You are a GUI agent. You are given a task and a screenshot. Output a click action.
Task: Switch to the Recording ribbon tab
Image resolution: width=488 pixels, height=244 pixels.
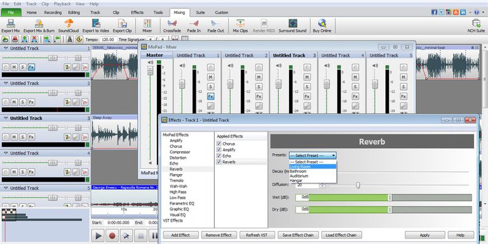tap(53, 13)
